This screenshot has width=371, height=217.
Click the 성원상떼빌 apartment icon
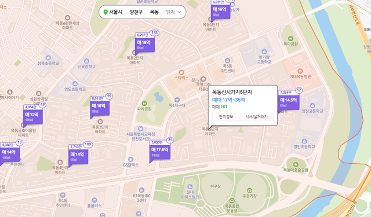click(39, 94)
